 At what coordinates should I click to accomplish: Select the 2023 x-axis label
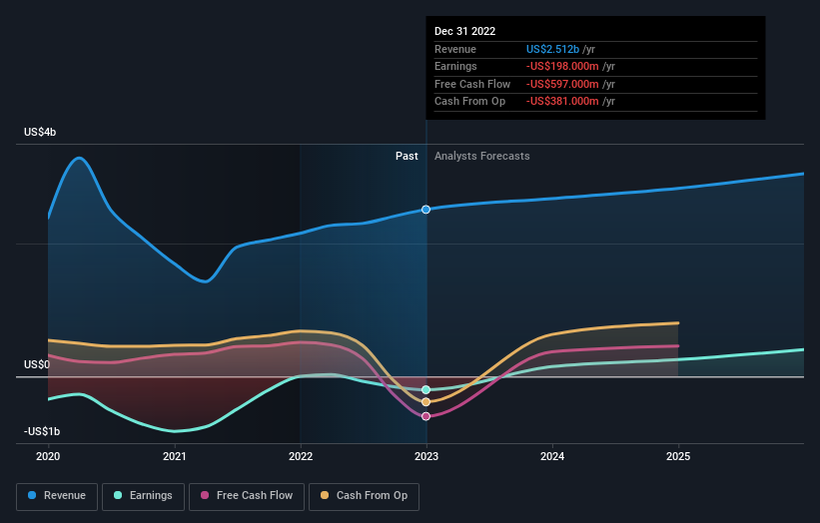426,456
